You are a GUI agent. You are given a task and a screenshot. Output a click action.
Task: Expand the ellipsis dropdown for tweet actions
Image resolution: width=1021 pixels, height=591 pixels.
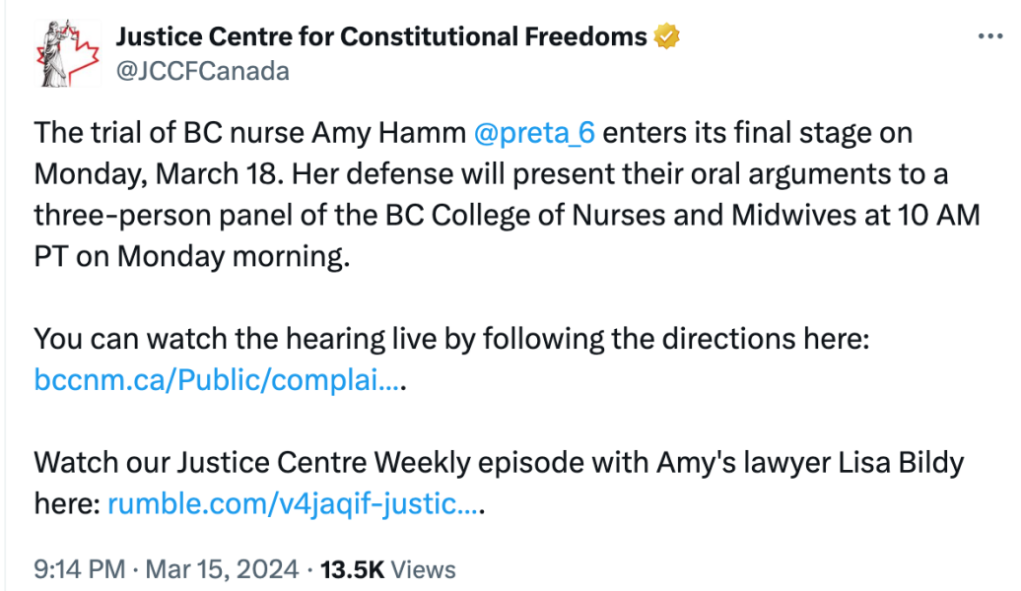click(989, 33)
